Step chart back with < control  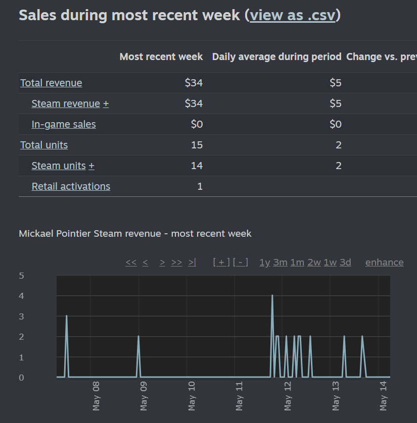(x=145, y=262)
